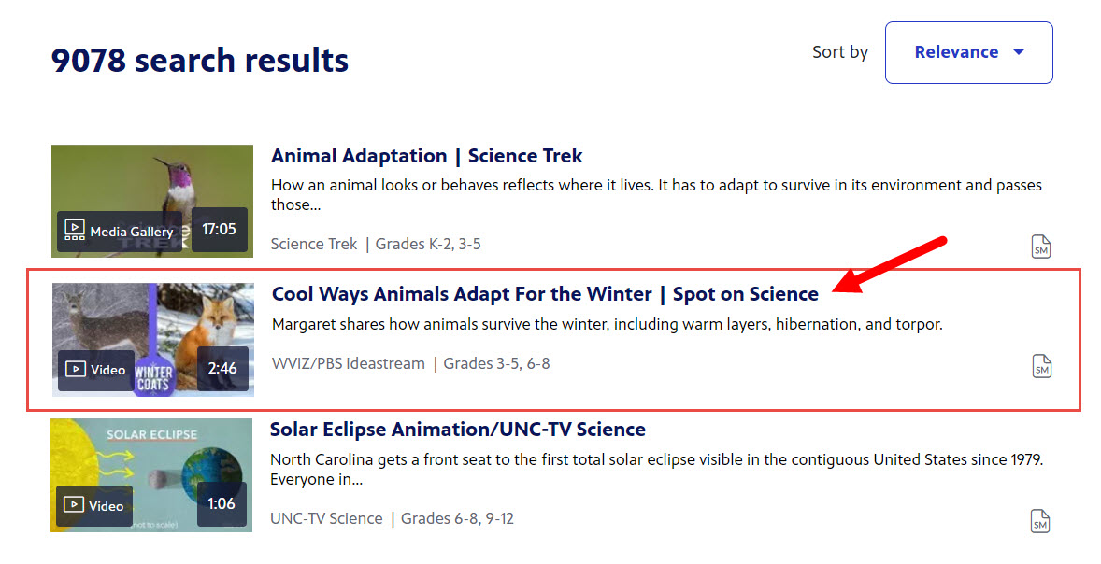This screenshot has width=1101, height=564.
Task: Open Solar Eclipse Animation/UNC-TV Science title
Action: coord(457,430)
